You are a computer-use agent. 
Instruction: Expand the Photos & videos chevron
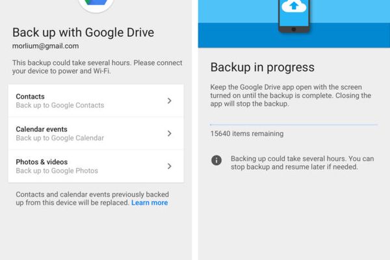(170, 166)
